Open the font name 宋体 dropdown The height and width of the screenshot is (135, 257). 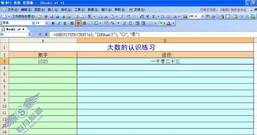point(33,23)
